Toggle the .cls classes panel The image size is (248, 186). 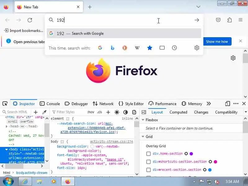coord(100,112)
